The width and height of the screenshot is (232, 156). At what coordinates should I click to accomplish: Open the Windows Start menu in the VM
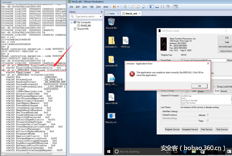(109, 151)
